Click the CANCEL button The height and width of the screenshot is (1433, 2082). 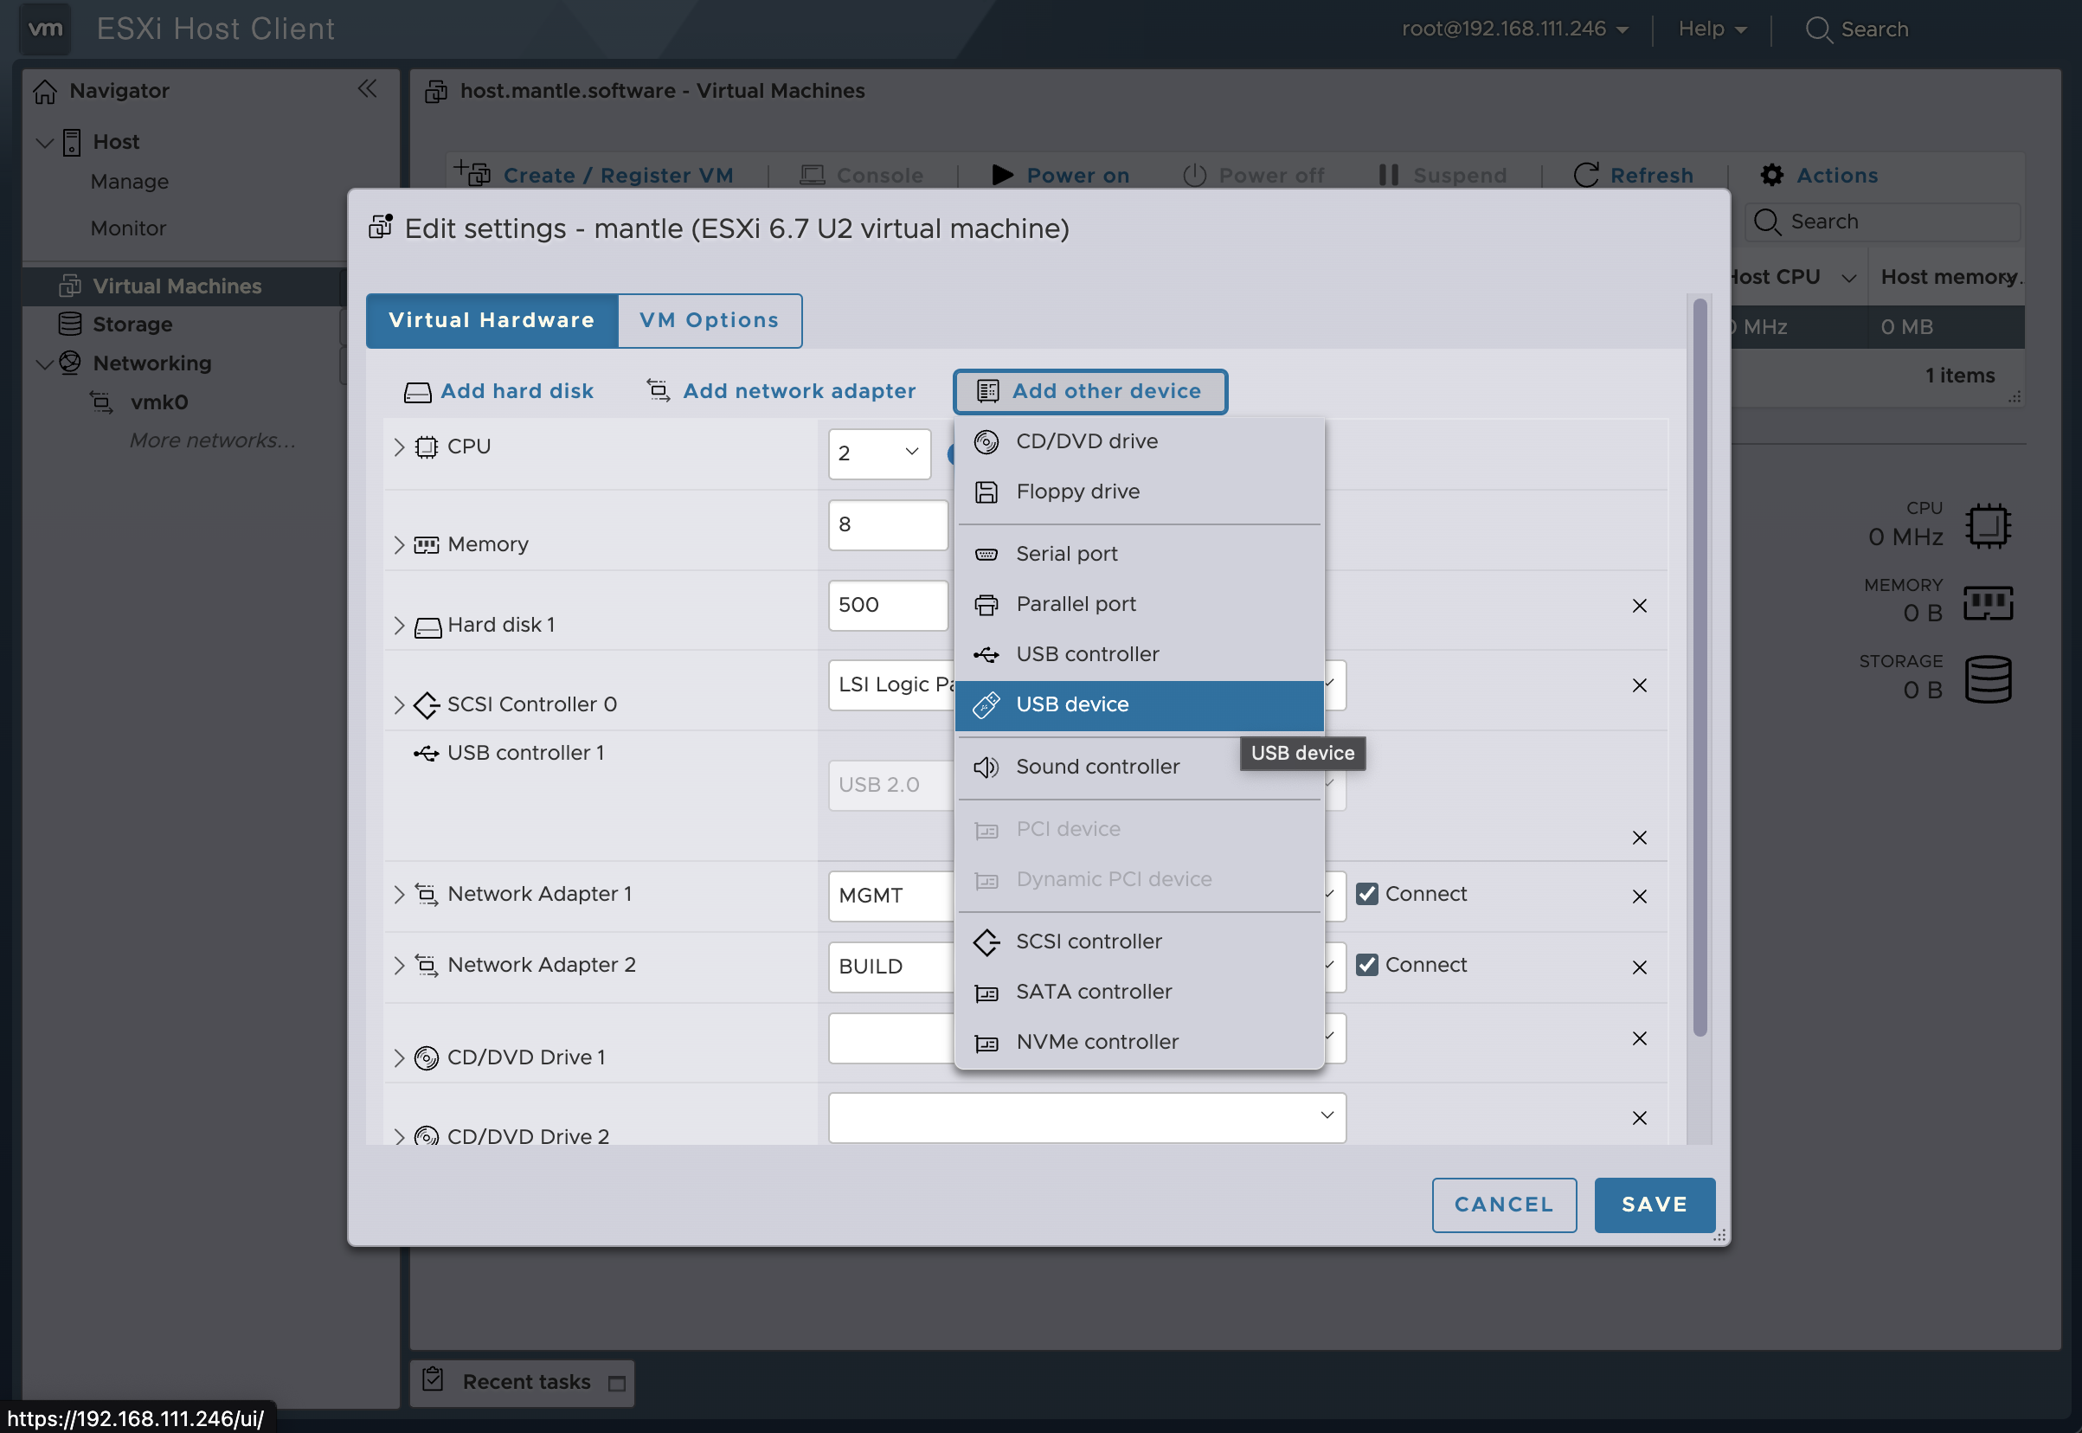(1503, 1205)
